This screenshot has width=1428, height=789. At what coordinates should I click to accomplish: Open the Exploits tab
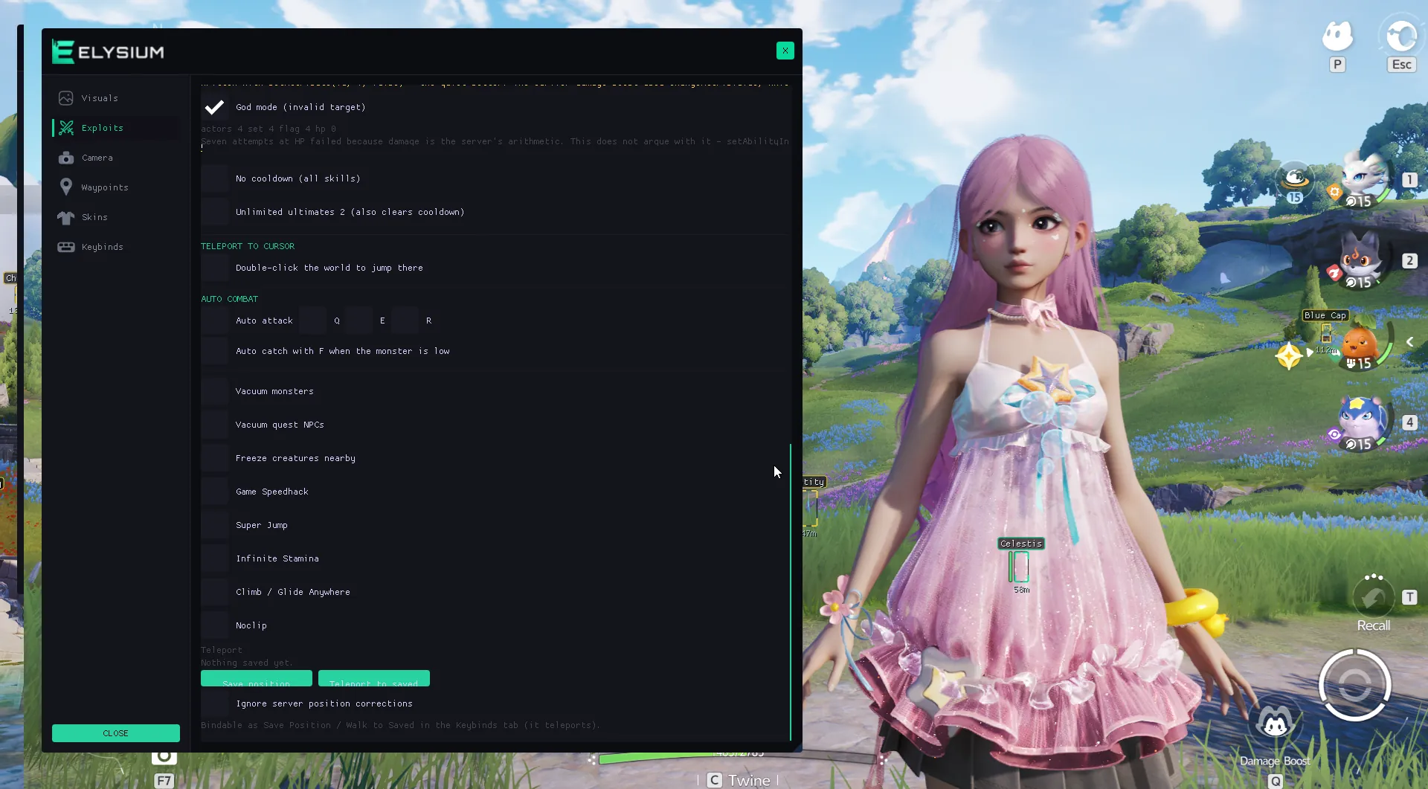[x=116, y=128]
